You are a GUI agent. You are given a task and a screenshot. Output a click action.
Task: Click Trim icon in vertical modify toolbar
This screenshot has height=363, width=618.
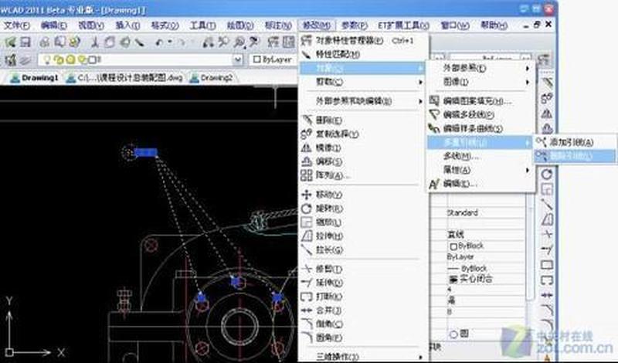(x=547, y=234)
